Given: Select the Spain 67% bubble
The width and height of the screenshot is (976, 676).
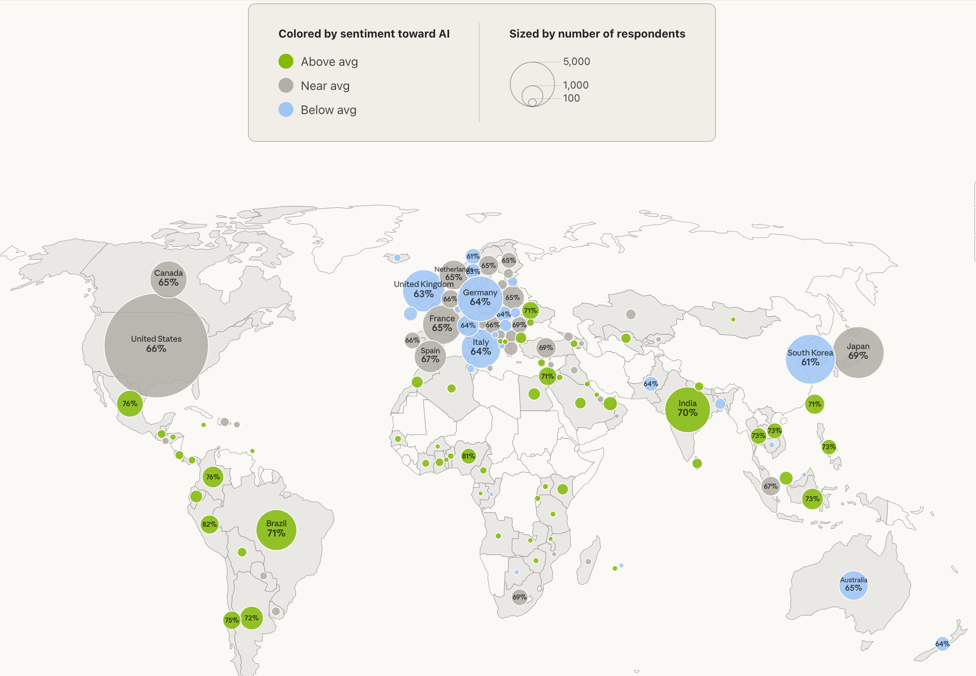Looking at the screenshot, I should 430,356.
